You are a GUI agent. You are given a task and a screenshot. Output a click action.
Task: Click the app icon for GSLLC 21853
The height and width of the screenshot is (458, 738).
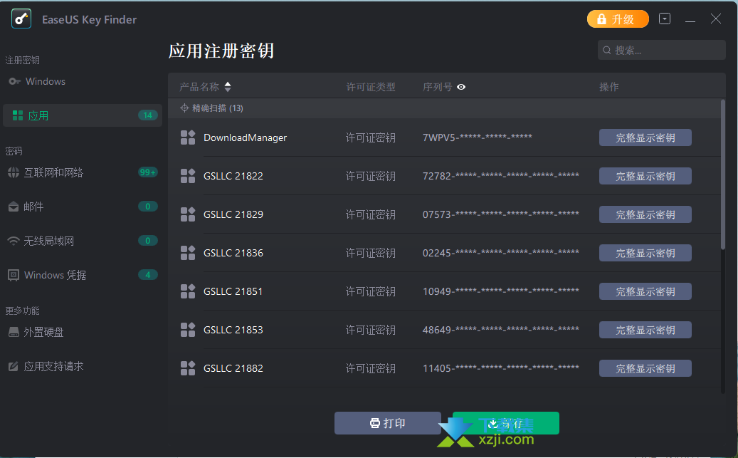[x=188, y=330]
